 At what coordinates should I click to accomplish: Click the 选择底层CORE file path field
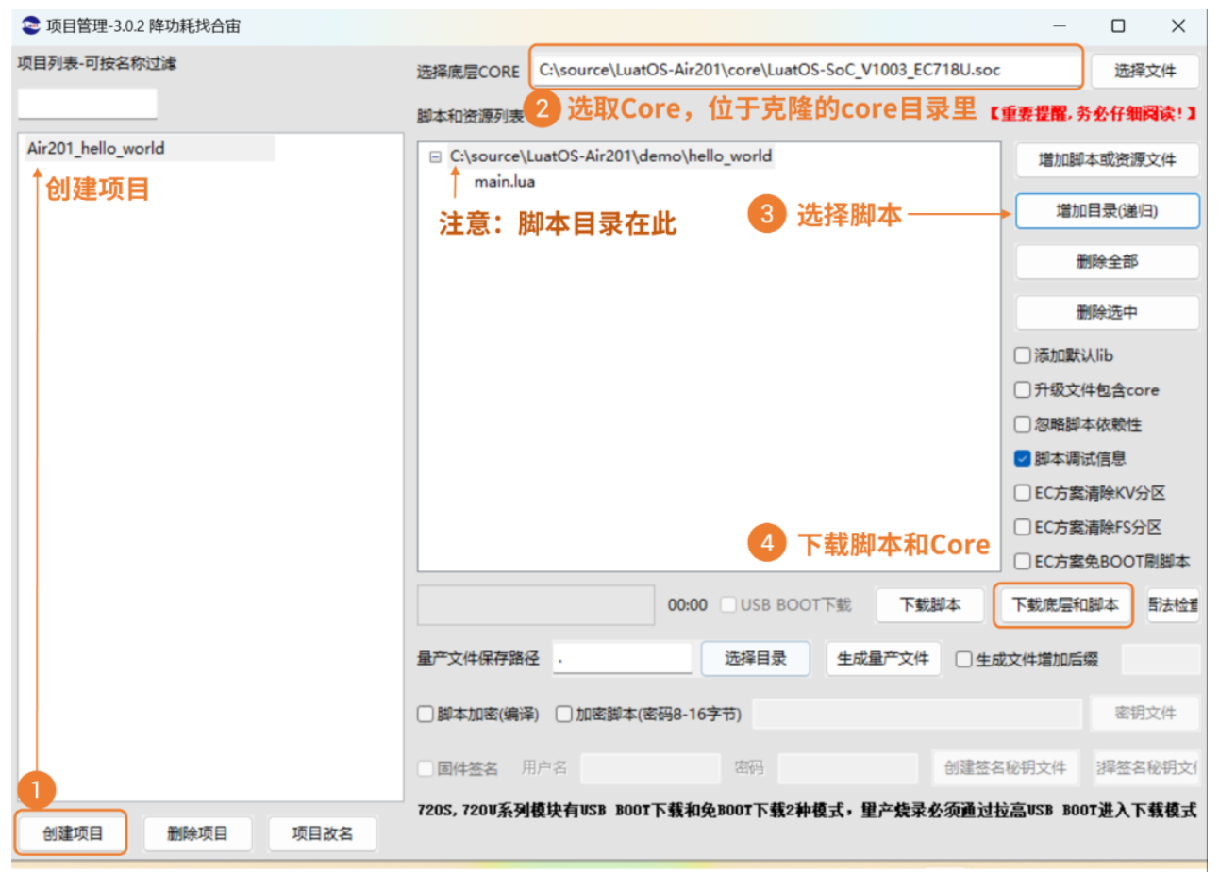click(x=807, y=70)
